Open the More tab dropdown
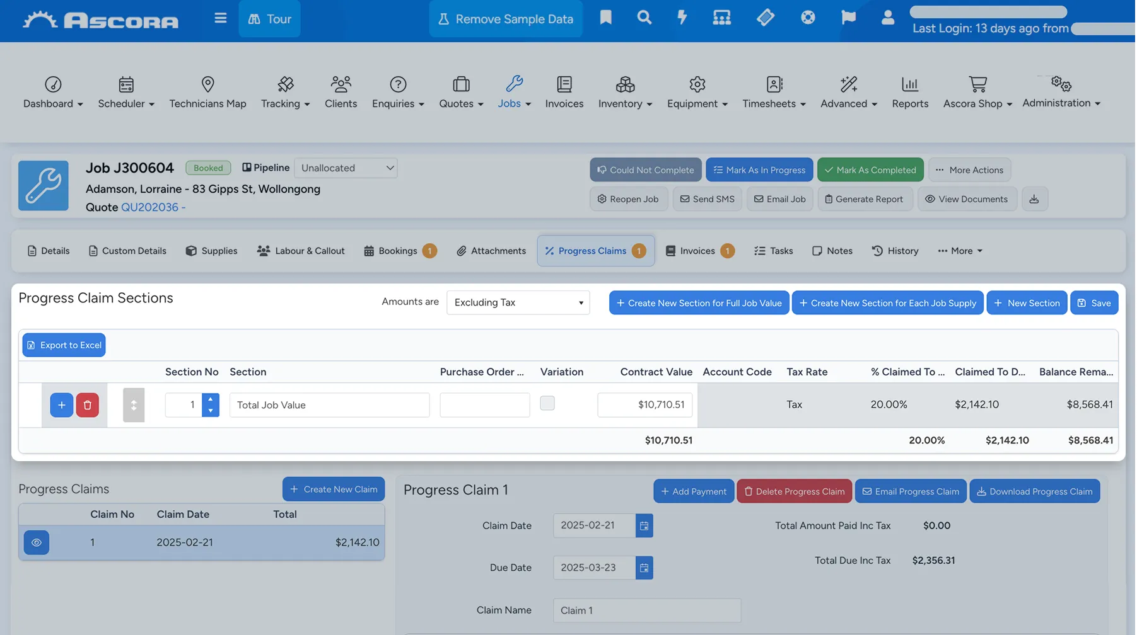The image size is (1137, 635). (x=960, y=251)
